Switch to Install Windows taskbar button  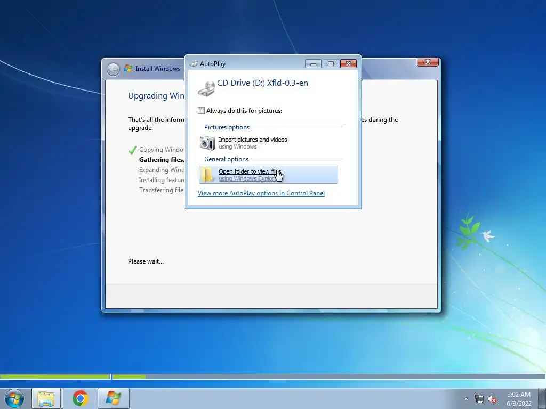pyautogui.click(x=114, y=398)
